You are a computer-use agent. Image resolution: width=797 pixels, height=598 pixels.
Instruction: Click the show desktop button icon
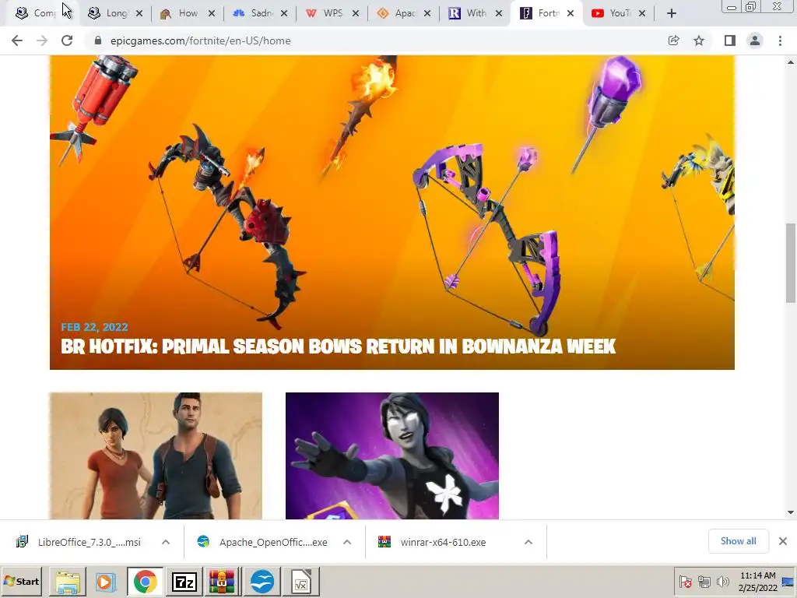pyautogui.click(x=789, y=582)
